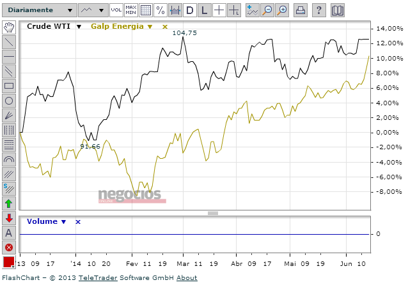Open the Crude WTI series dropdown
408x287 pixels.
click(79, 27)
